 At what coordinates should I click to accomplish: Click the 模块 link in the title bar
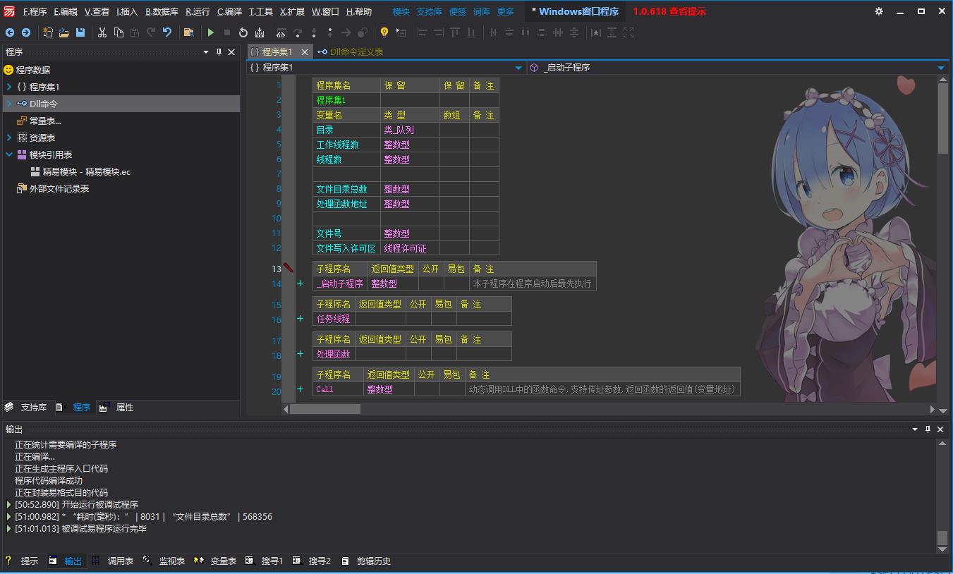[401, 11]
